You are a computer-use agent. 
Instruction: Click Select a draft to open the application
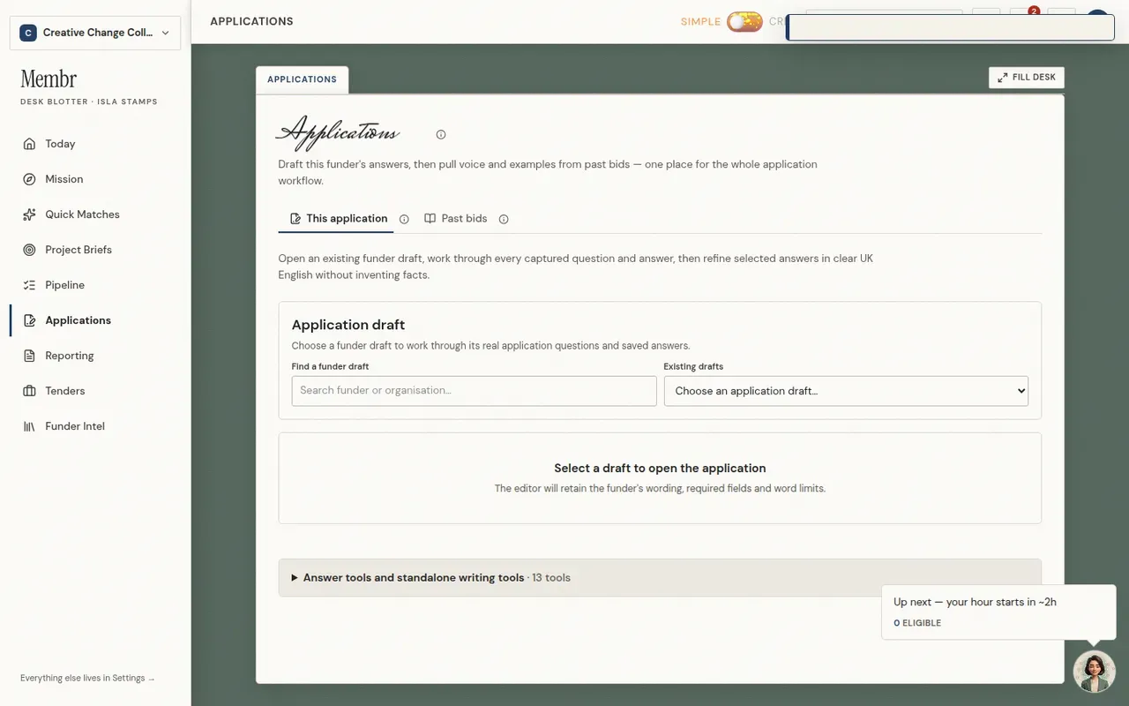660,469
